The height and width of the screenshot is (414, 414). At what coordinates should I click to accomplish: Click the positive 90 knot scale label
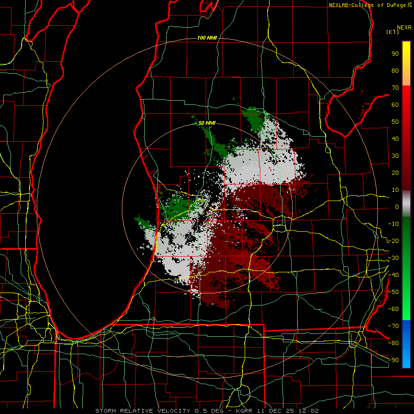(x=395, y=54)
